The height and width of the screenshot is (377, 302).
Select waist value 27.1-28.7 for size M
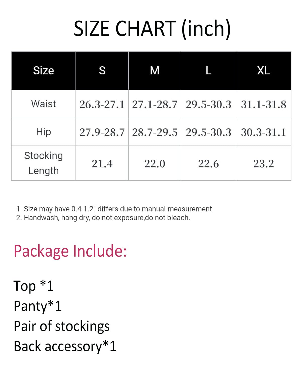(x=155, y=104)
